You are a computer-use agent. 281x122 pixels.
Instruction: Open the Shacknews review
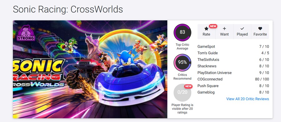click(x=233, y=66)
